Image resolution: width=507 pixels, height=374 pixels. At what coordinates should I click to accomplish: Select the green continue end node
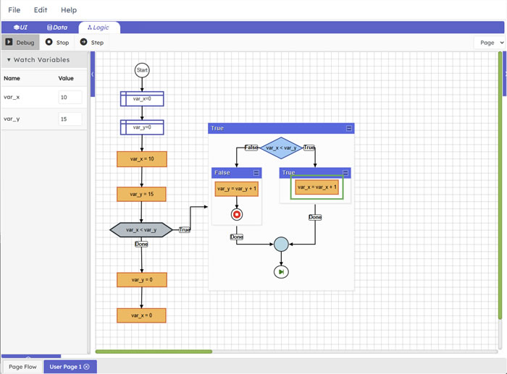pyautogui.click(x=281, y=272)
